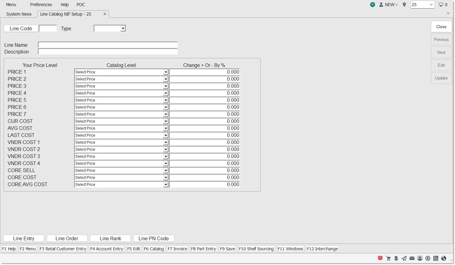
Task: Expand Catalog Level dropdown for CORE SELL
Action: [165, 171]
